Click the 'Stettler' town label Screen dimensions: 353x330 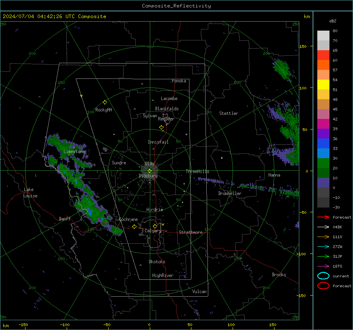coord(229,113)
